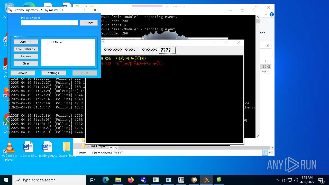
Task: Close the '??' tabbed window
Action: (x=238, y=43)
